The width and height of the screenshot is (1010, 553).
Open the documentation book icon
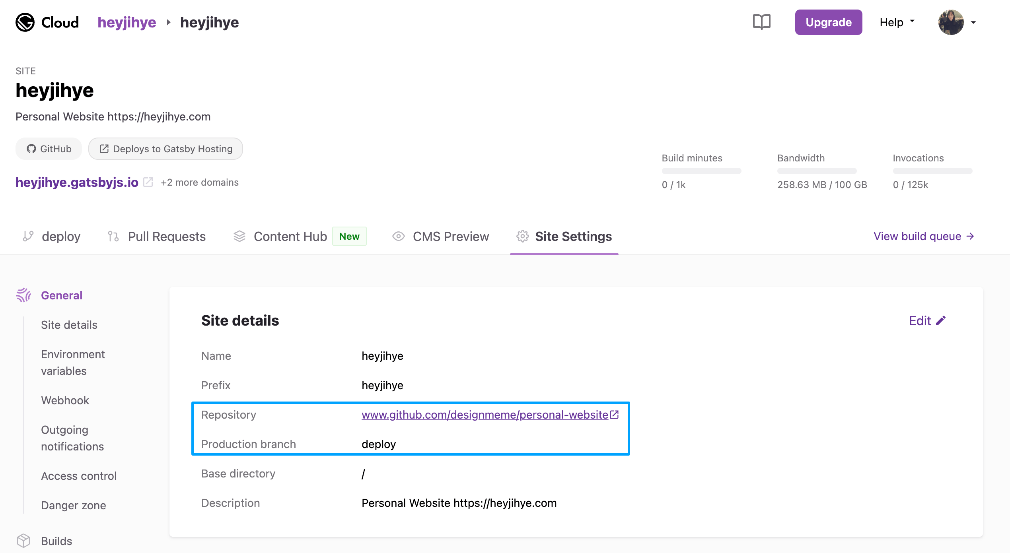pos(761,22)
